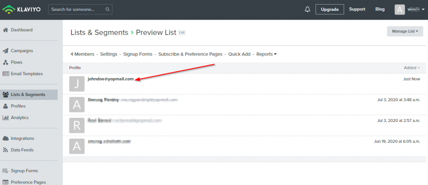This screenshot has width=428, height=185.
Task: Open Integrations cloud icon
Action: click(5, 138)
